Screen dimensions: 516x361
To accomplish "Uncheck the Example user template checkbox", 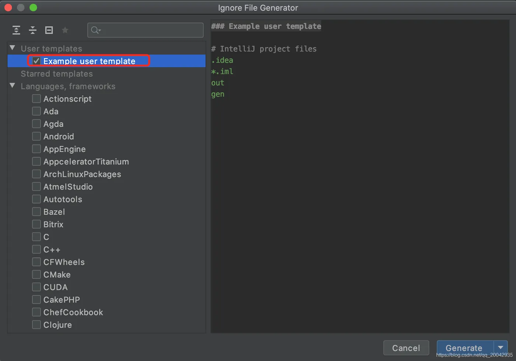I will pyautogui.click(x=36, y=61).
